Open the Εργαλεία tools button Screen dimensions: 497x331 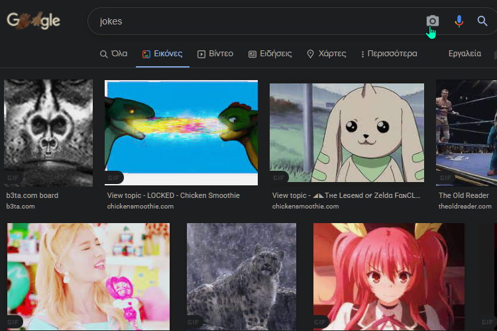point(465,53)
